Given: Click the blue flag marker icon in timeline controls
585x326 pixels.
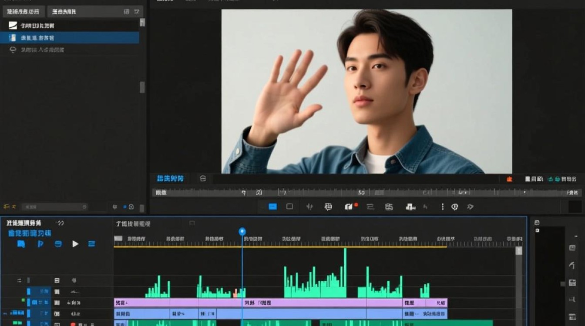Looking at the screenshot, I should click(x=40, y=244).
